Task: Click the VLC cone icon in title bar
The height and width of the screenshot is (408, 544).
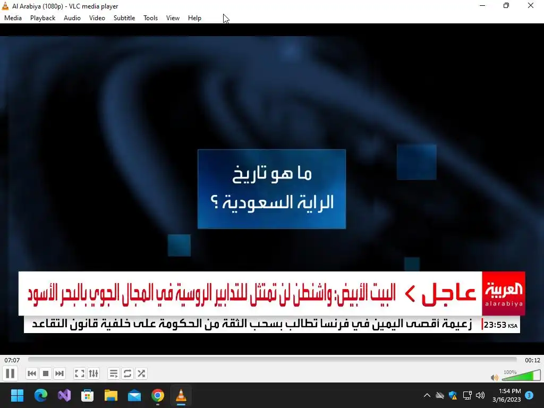Action: (x=5, y=6)
